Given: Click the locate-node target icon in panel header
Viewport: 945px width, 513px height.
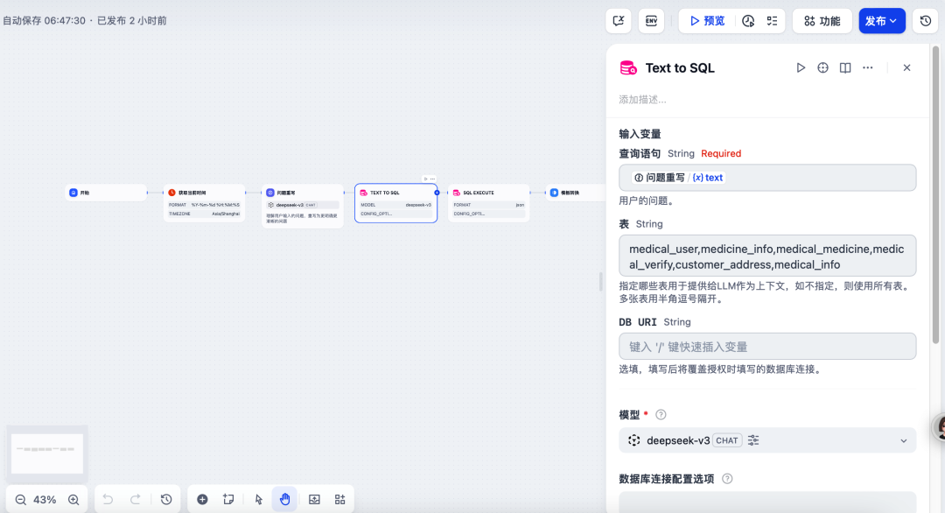Looking at the screenshot, I should coord(822,67).
